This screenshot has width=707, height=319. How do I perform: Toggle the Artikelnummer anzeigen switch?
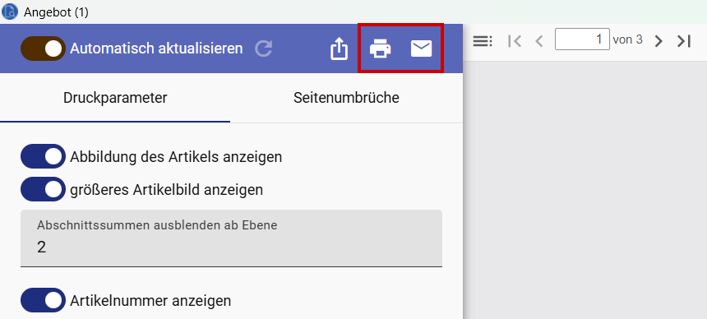click(x=43, y=300)
